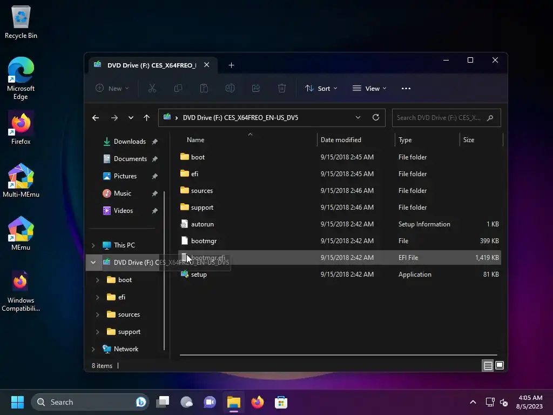Screen dimensions: 553x415
Task: Click the Search DVD Drive input field
Action: pos(447,118)
